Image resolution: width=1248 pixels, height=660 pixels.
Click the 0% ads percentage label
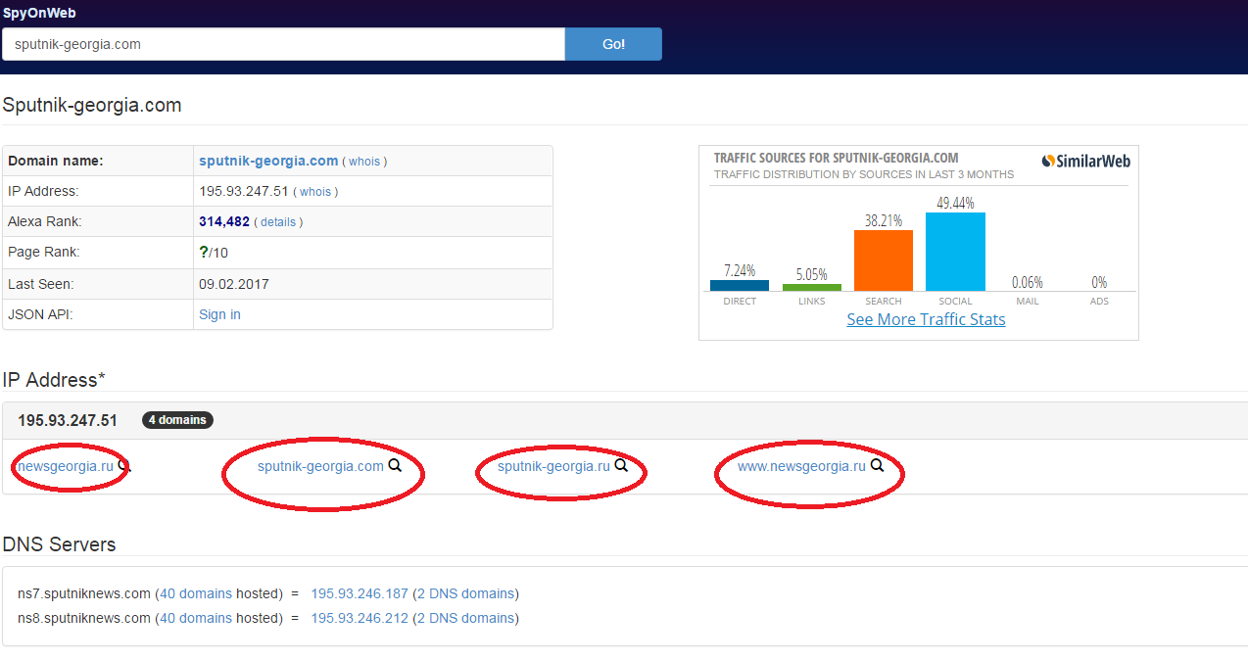coord(1099,282)
